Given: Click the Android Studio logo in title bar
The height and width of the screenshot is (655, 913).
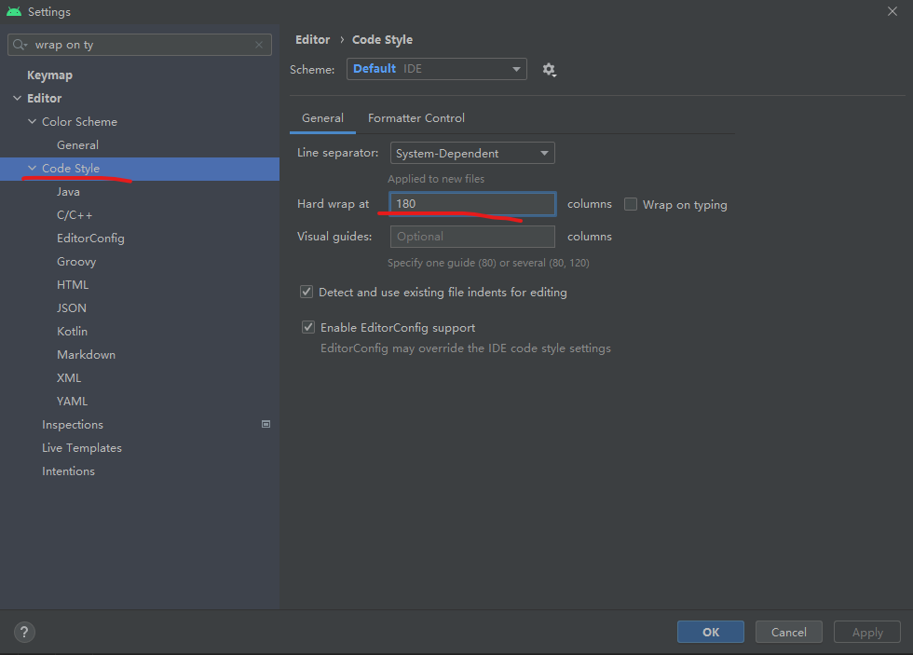Looking at the screenshot, I should (14, 11).
